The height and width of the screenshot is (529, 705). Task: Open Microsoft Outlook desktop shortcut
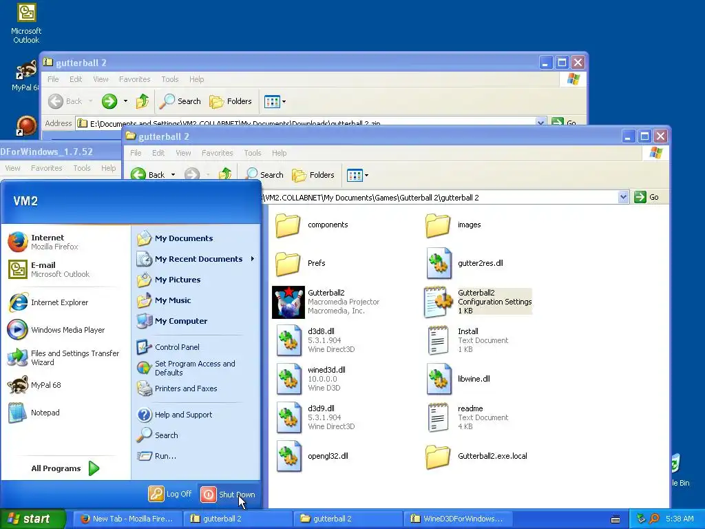pyautogui.click(x=26, y=23)
